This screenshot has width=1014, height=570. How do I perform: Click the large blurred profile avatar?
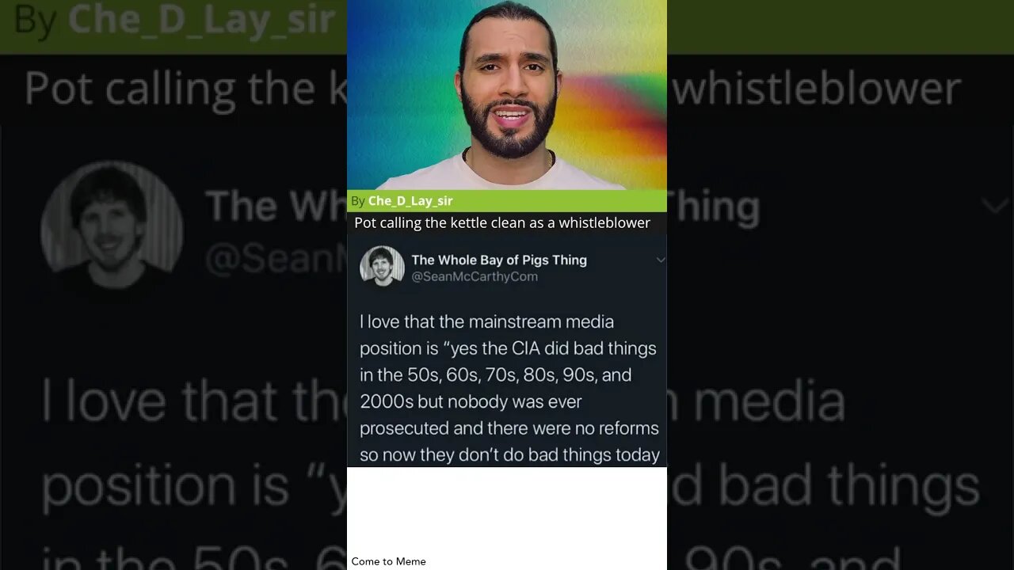[112, 224]
